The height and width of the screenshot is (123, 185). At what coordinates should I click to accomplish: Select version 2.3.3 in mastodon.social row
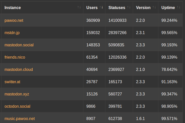(140, 45)
